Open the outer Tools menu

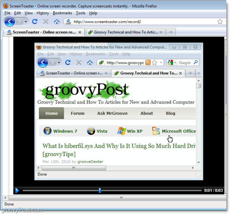[81, 13]
